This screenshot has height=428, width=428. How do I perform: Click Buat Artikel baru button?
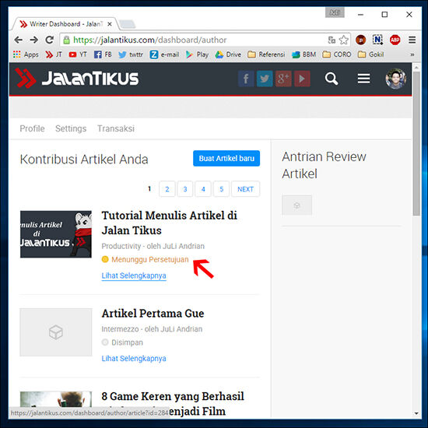pyautogui.click(x=226, y=158)
